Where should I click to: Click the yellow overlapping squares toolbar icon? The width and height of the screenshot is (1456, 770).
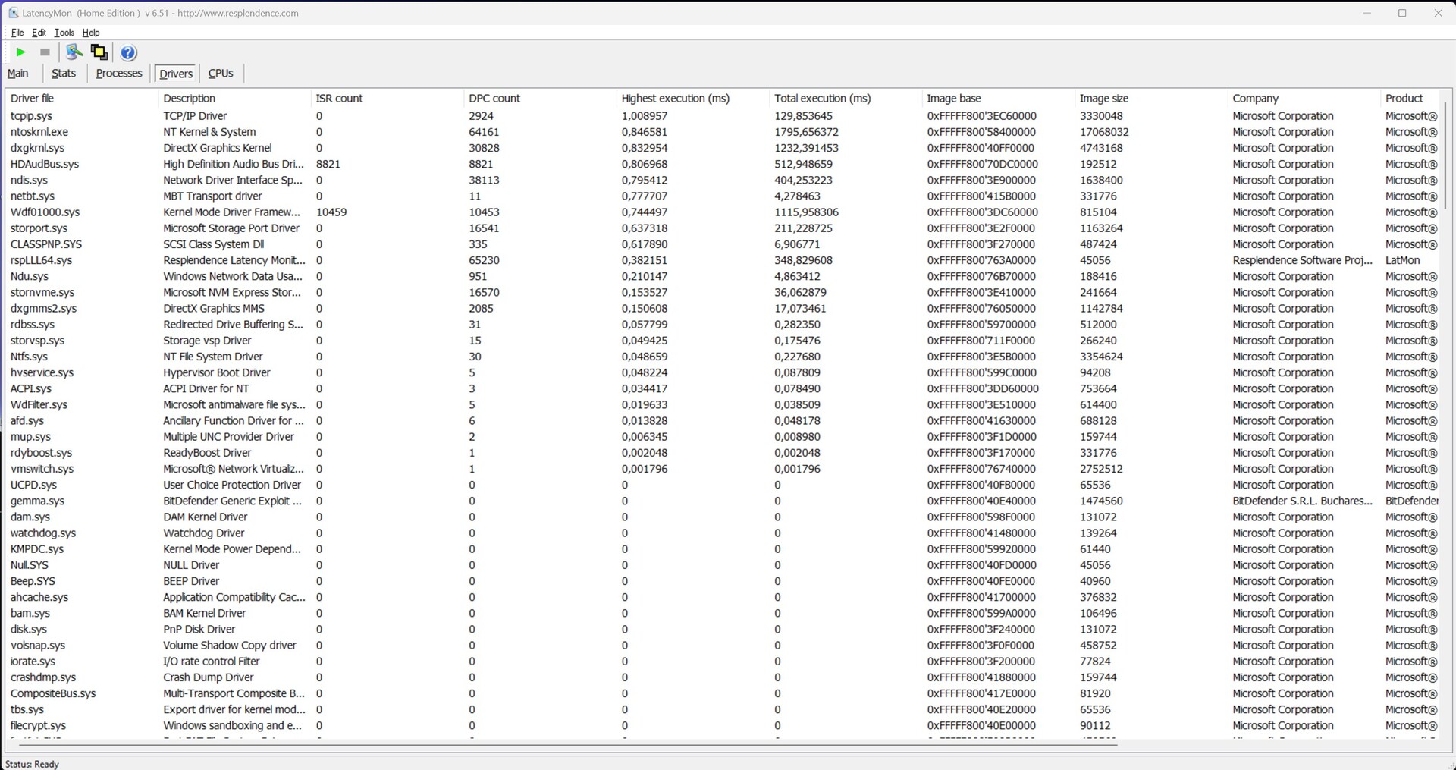coord(99,52)
